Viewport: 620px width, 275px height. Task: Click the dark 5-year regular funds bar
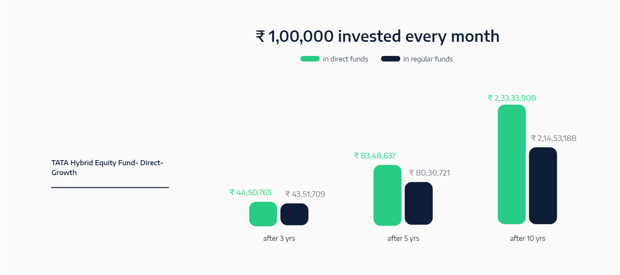pos(419,203)
